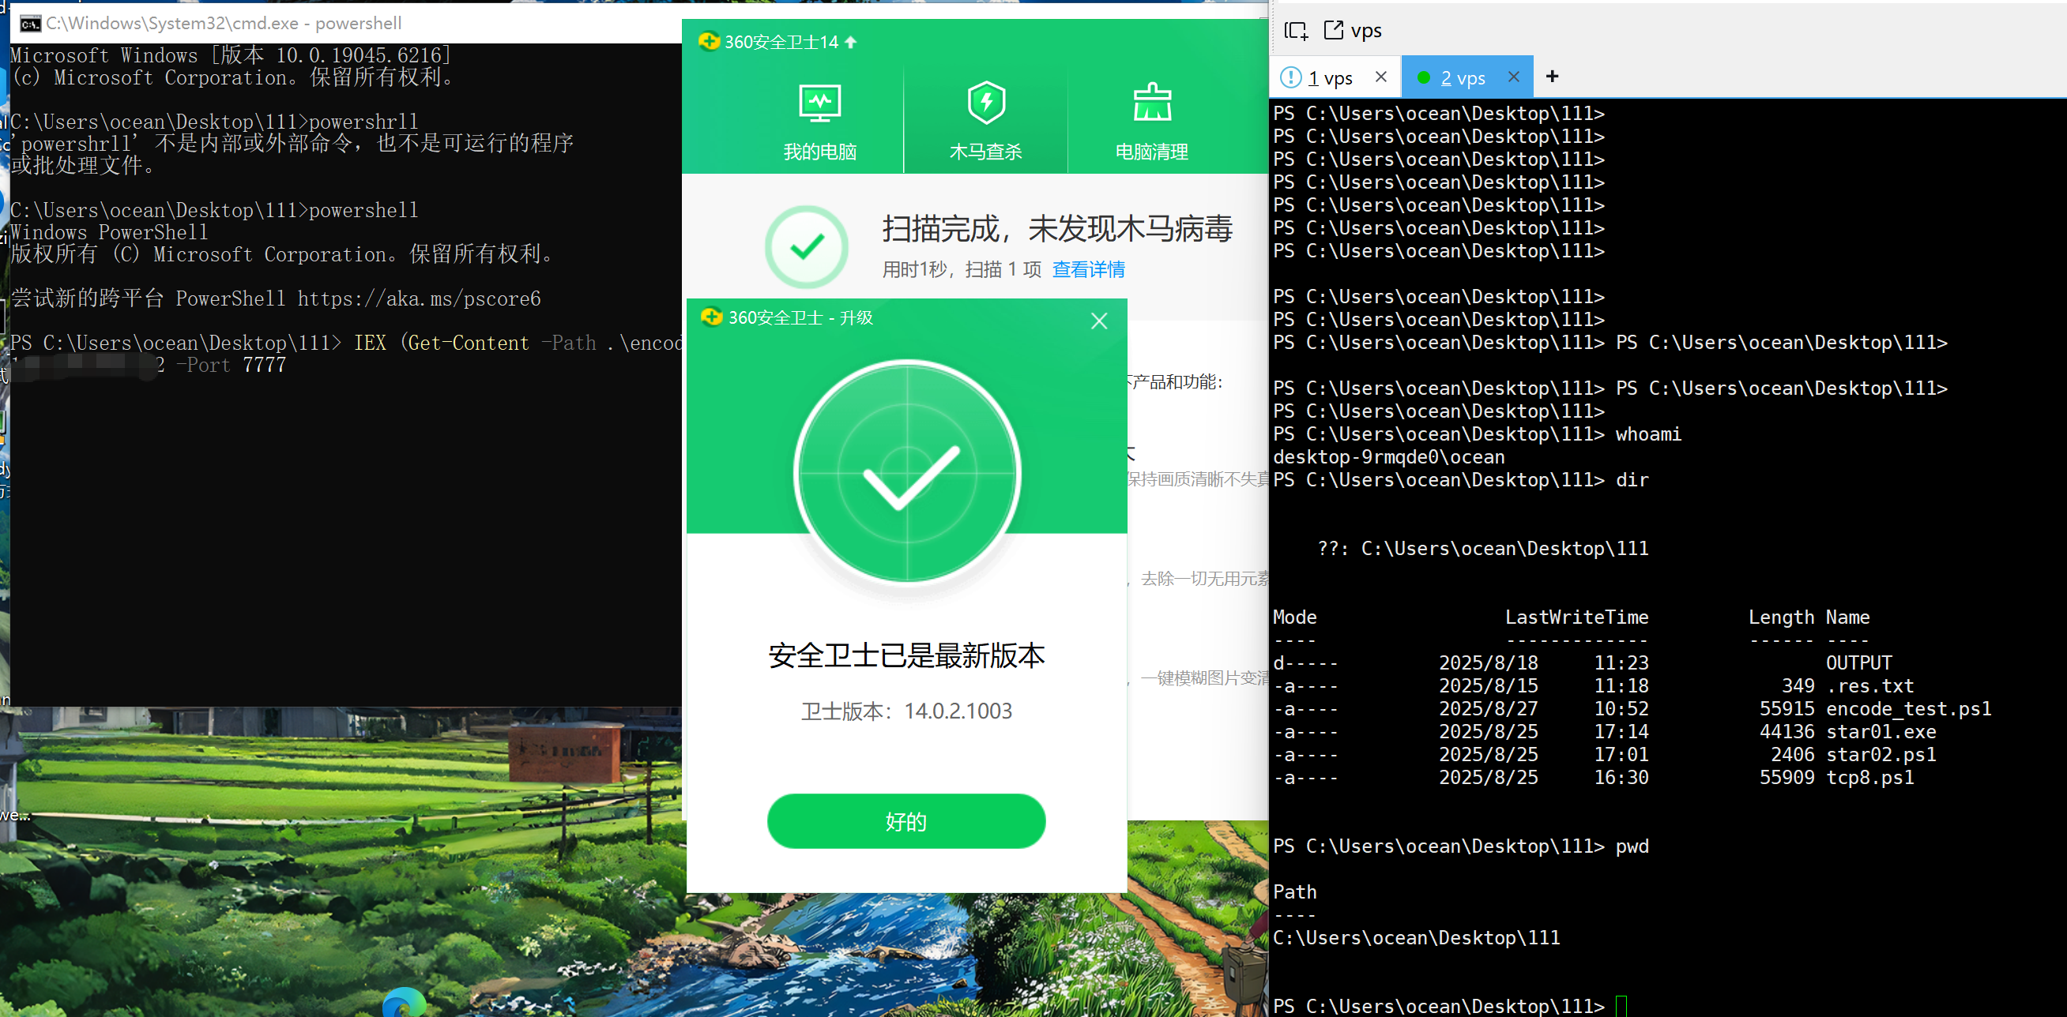This screenshot has width=2067, height=1017.
Task: Click the new split session icon
Action: (1295, 31)
